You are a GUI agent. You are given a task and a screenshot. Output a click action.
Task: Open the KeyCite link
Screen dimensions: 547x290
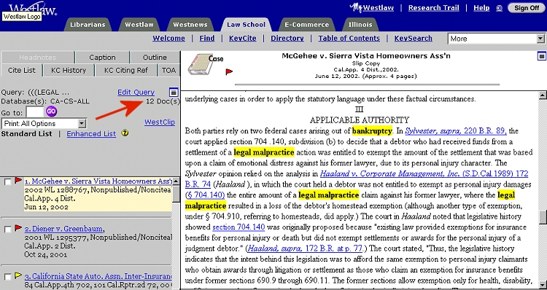(x=242, y=39)
